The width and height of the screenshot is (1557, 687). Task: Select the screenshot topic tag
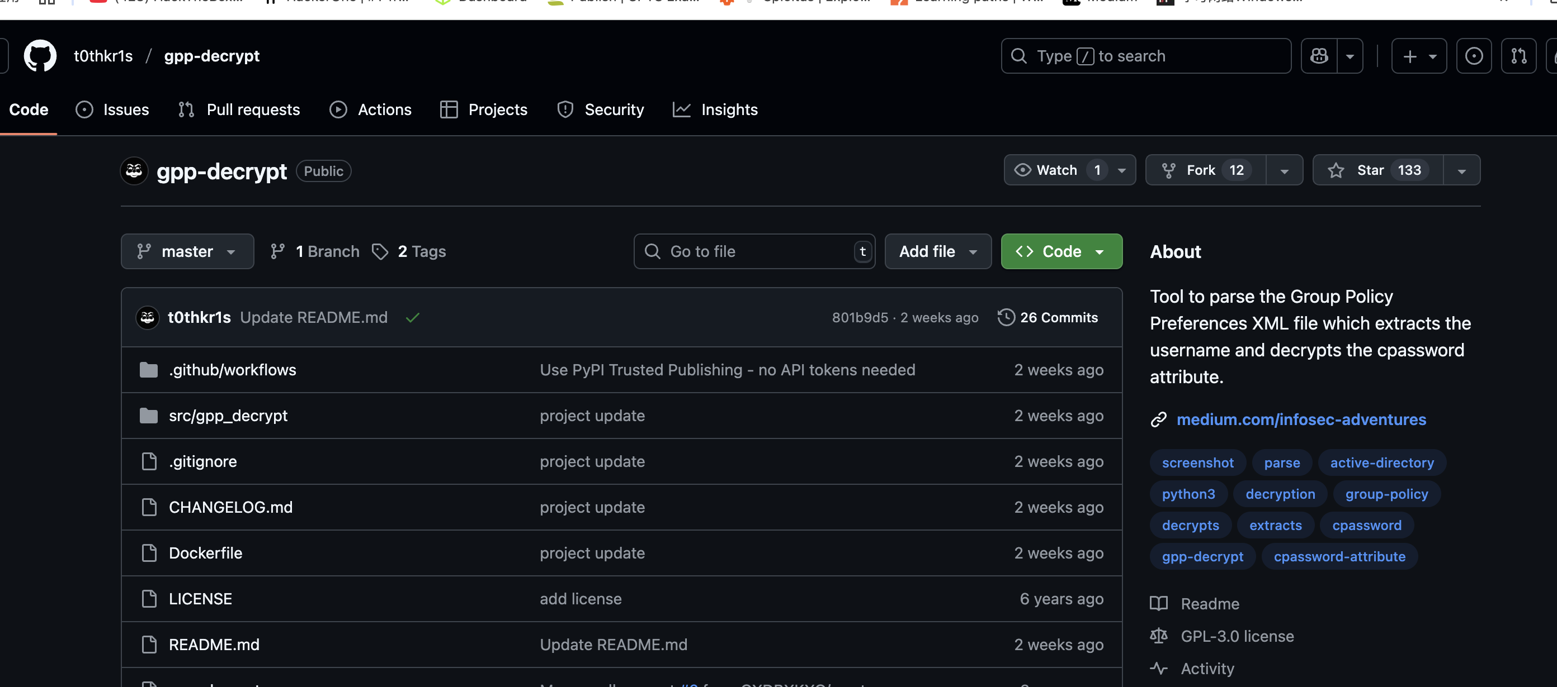1197,463
